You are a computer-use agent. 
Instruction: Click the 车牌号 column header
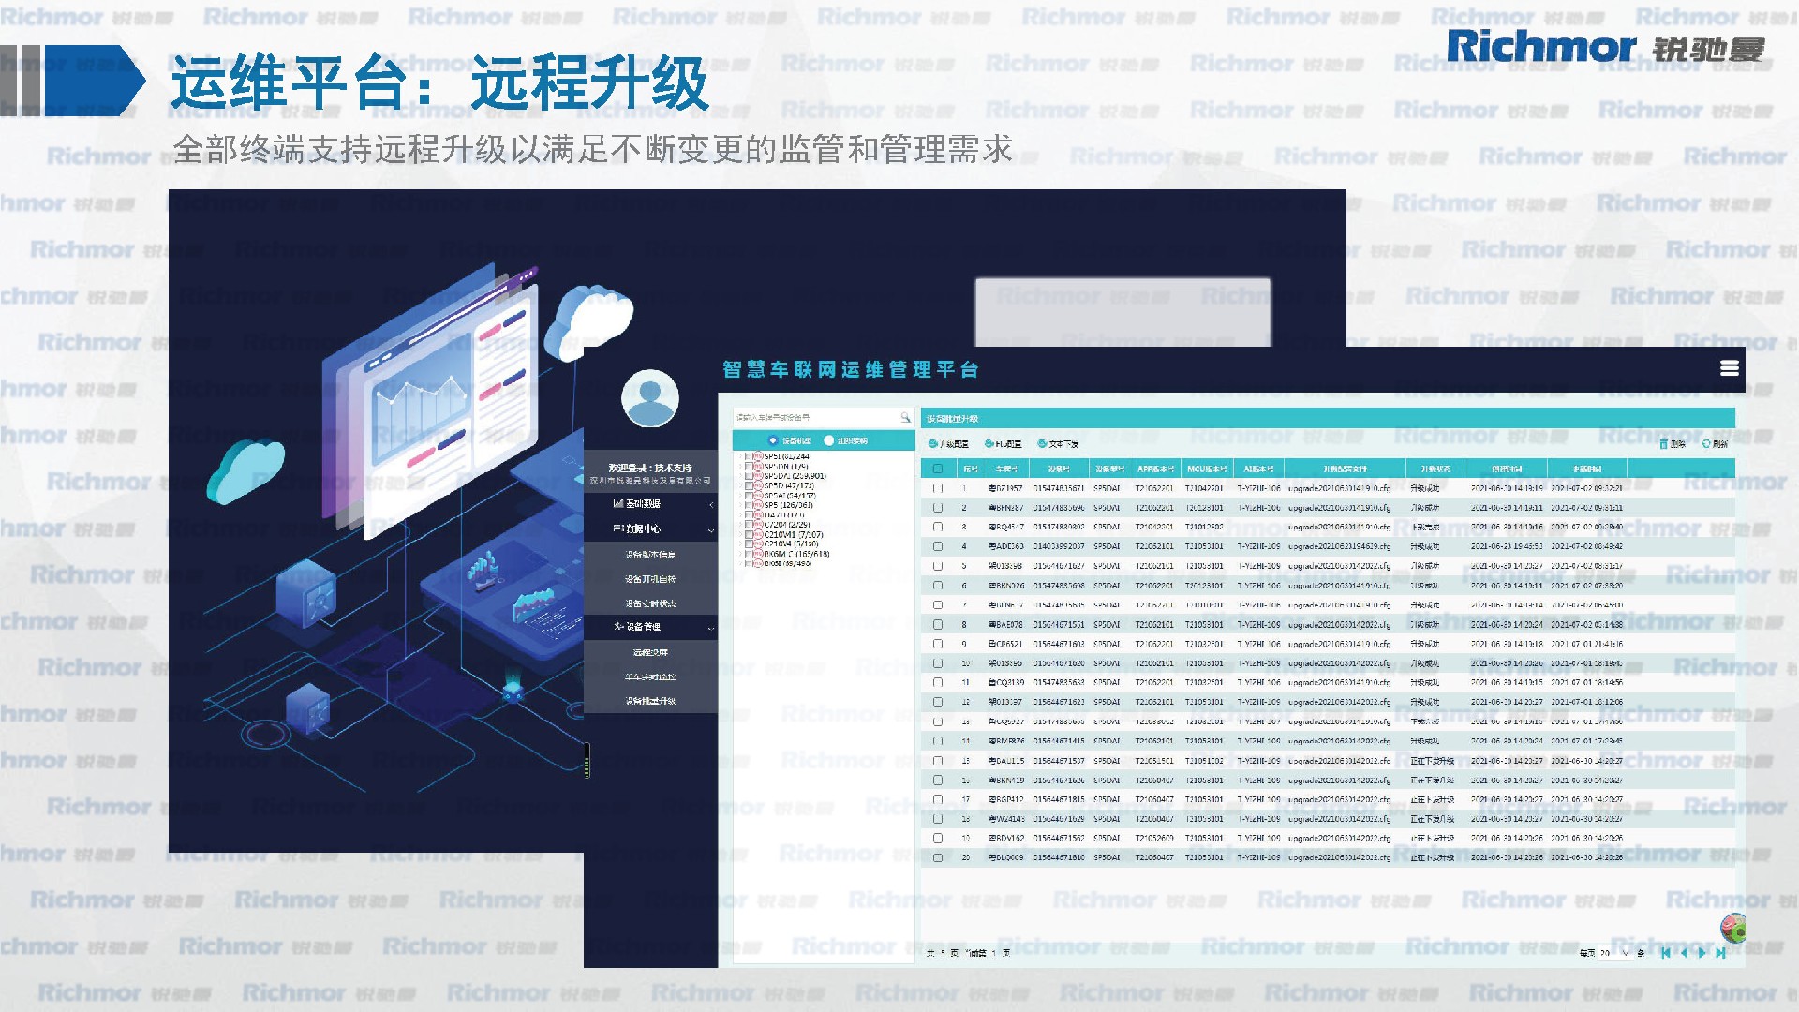(x=1006, y=469)
